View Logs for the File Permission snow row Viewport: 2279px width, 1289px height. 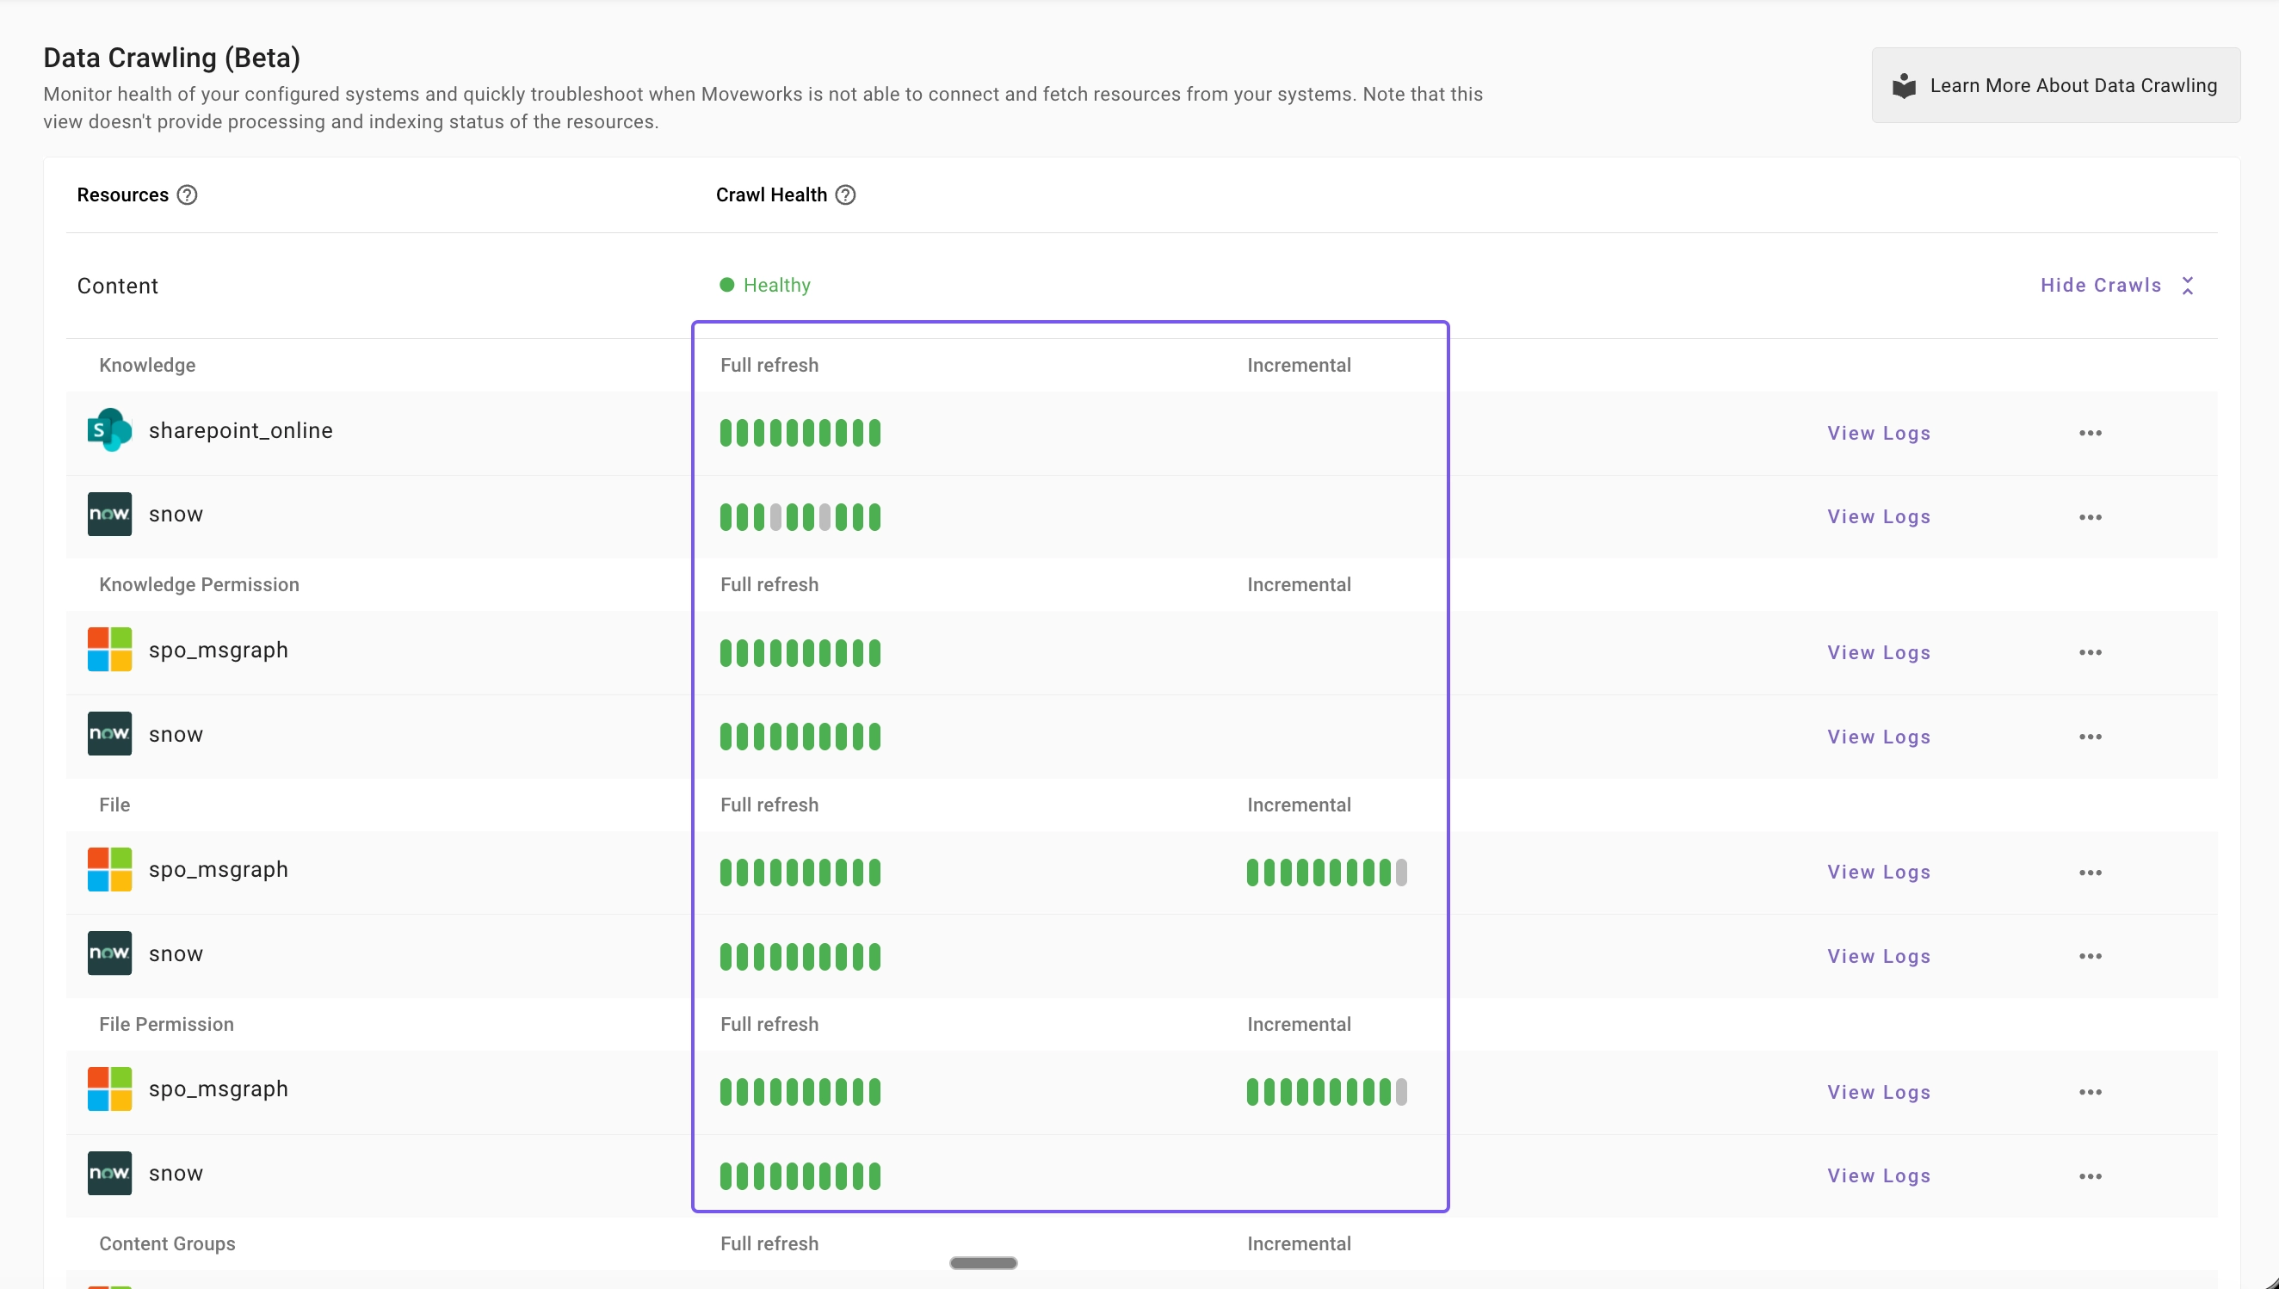point(1878,1175)
